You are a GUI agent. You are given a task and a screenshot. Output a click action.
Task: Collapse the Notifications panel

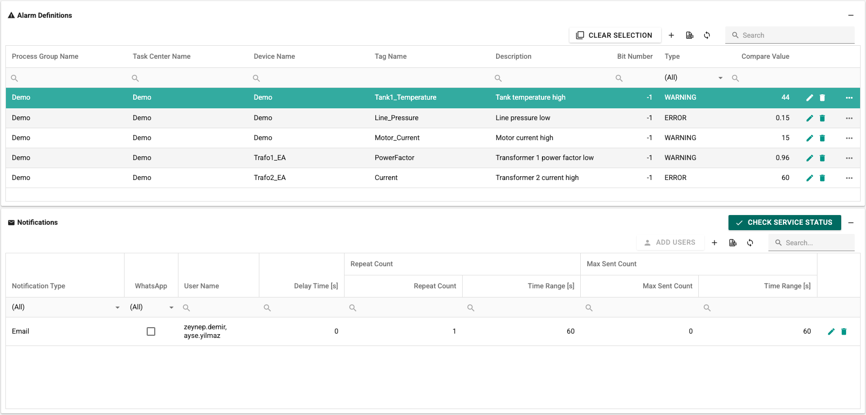tap(851, 223)
